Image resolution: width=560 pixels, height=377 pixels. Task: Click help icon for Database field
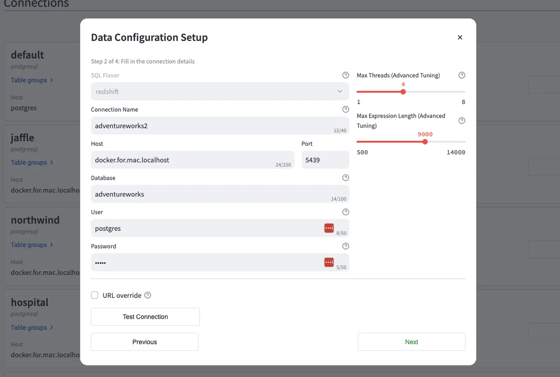pyautogui.click(x=345, y=178)
